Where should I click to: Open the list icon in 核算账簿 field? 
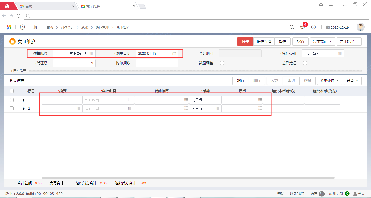(x=91, y=54)
